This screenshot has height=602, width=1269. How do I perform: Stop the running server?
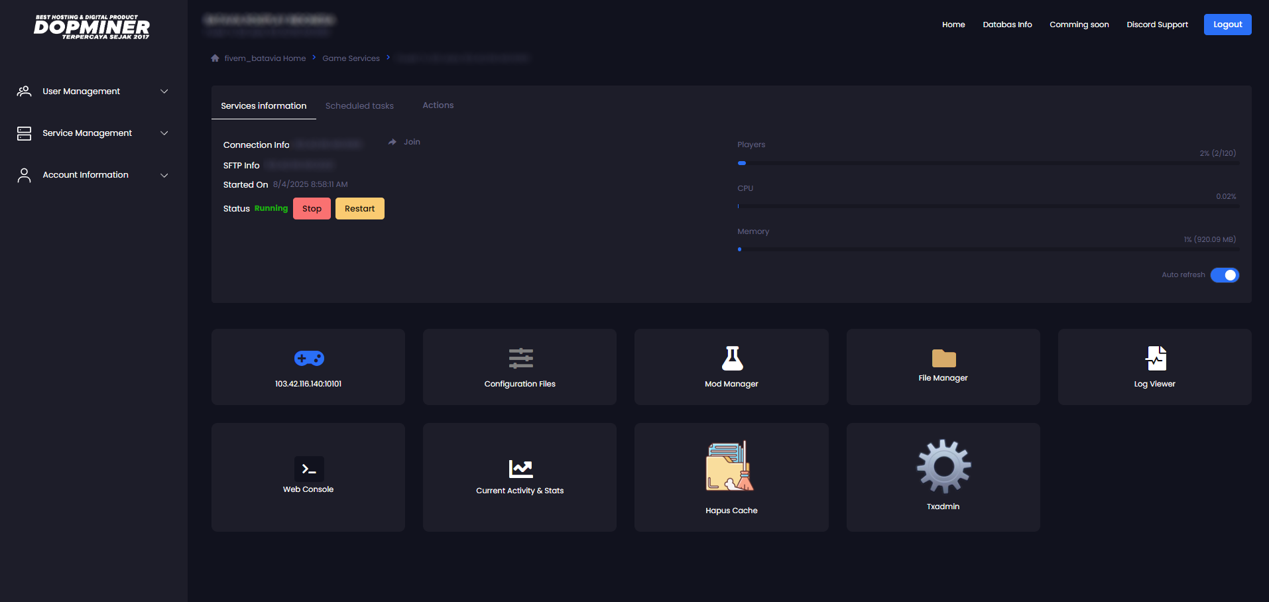(x=312, y=209)
